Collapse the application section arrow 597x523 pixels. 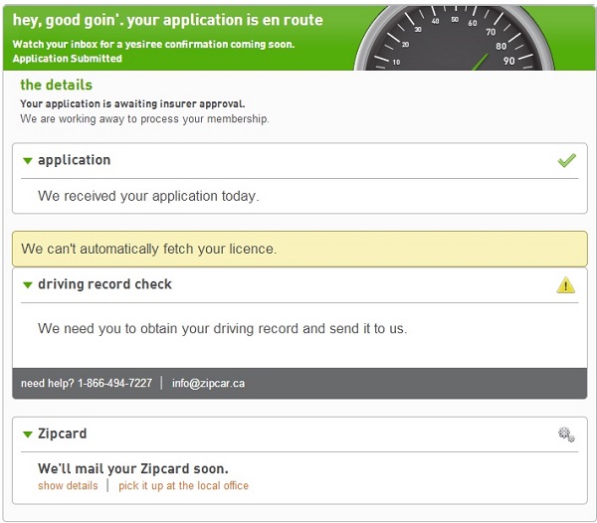click(28, 161)
